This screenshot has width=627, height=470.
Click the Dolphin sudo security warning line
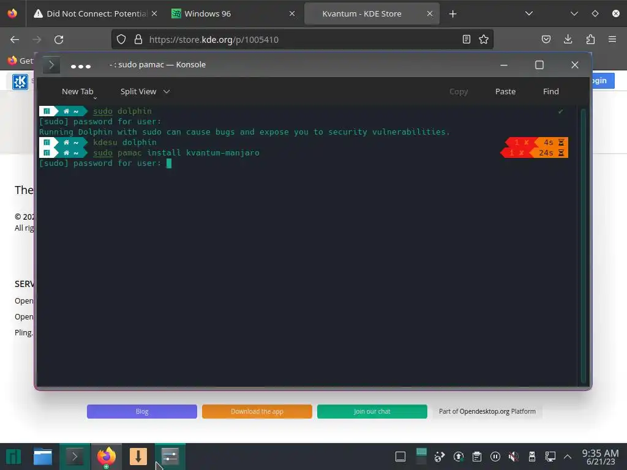pyautogui.click(x=244, y=132)
